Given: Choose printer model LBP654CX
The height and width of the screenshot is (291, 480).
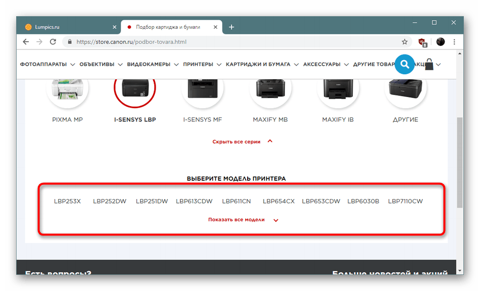Looking at the screenshot, I should point(278,202).
